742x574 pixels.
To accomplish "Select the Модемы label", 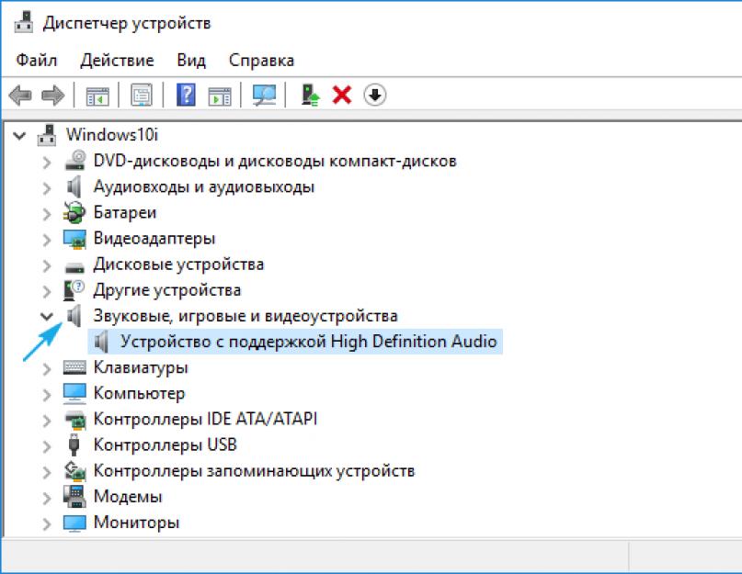I will [128, 497].
